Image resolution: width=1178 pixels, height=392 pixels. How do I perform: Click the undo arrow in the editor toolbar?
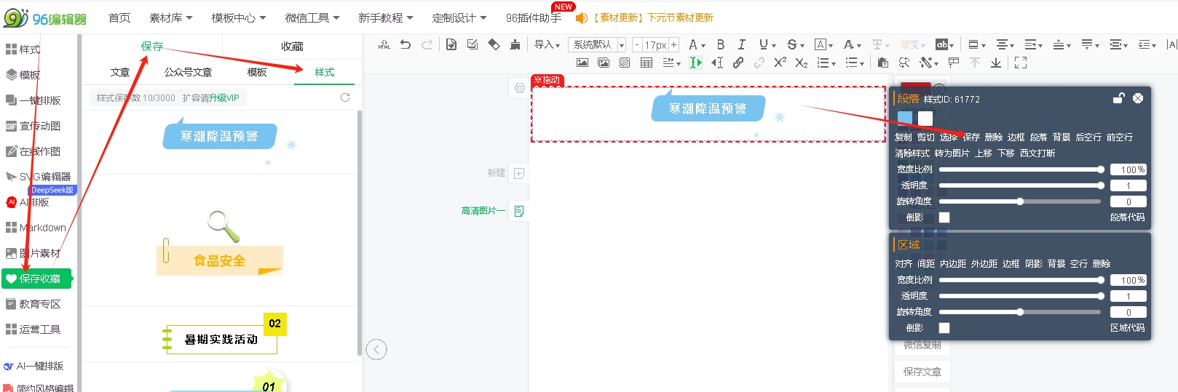tap(406, 44)
